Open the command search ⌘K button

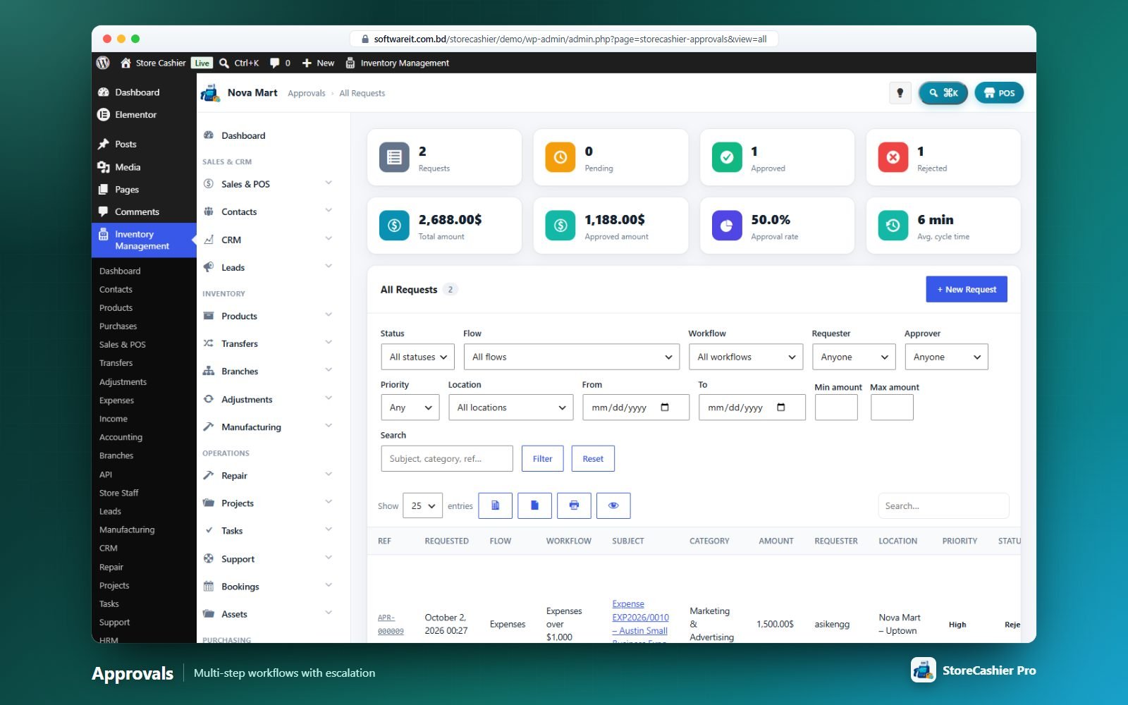(x=943, y=93)
